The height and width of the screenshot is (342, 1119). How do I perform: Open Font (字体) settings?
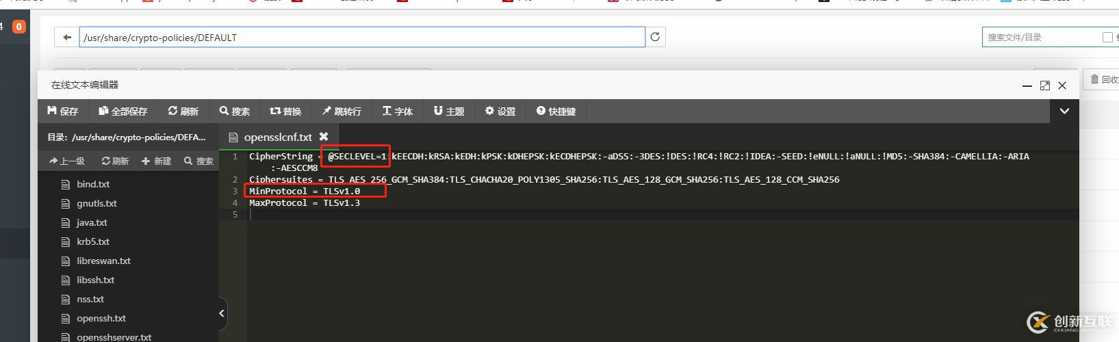click(398, 111)
